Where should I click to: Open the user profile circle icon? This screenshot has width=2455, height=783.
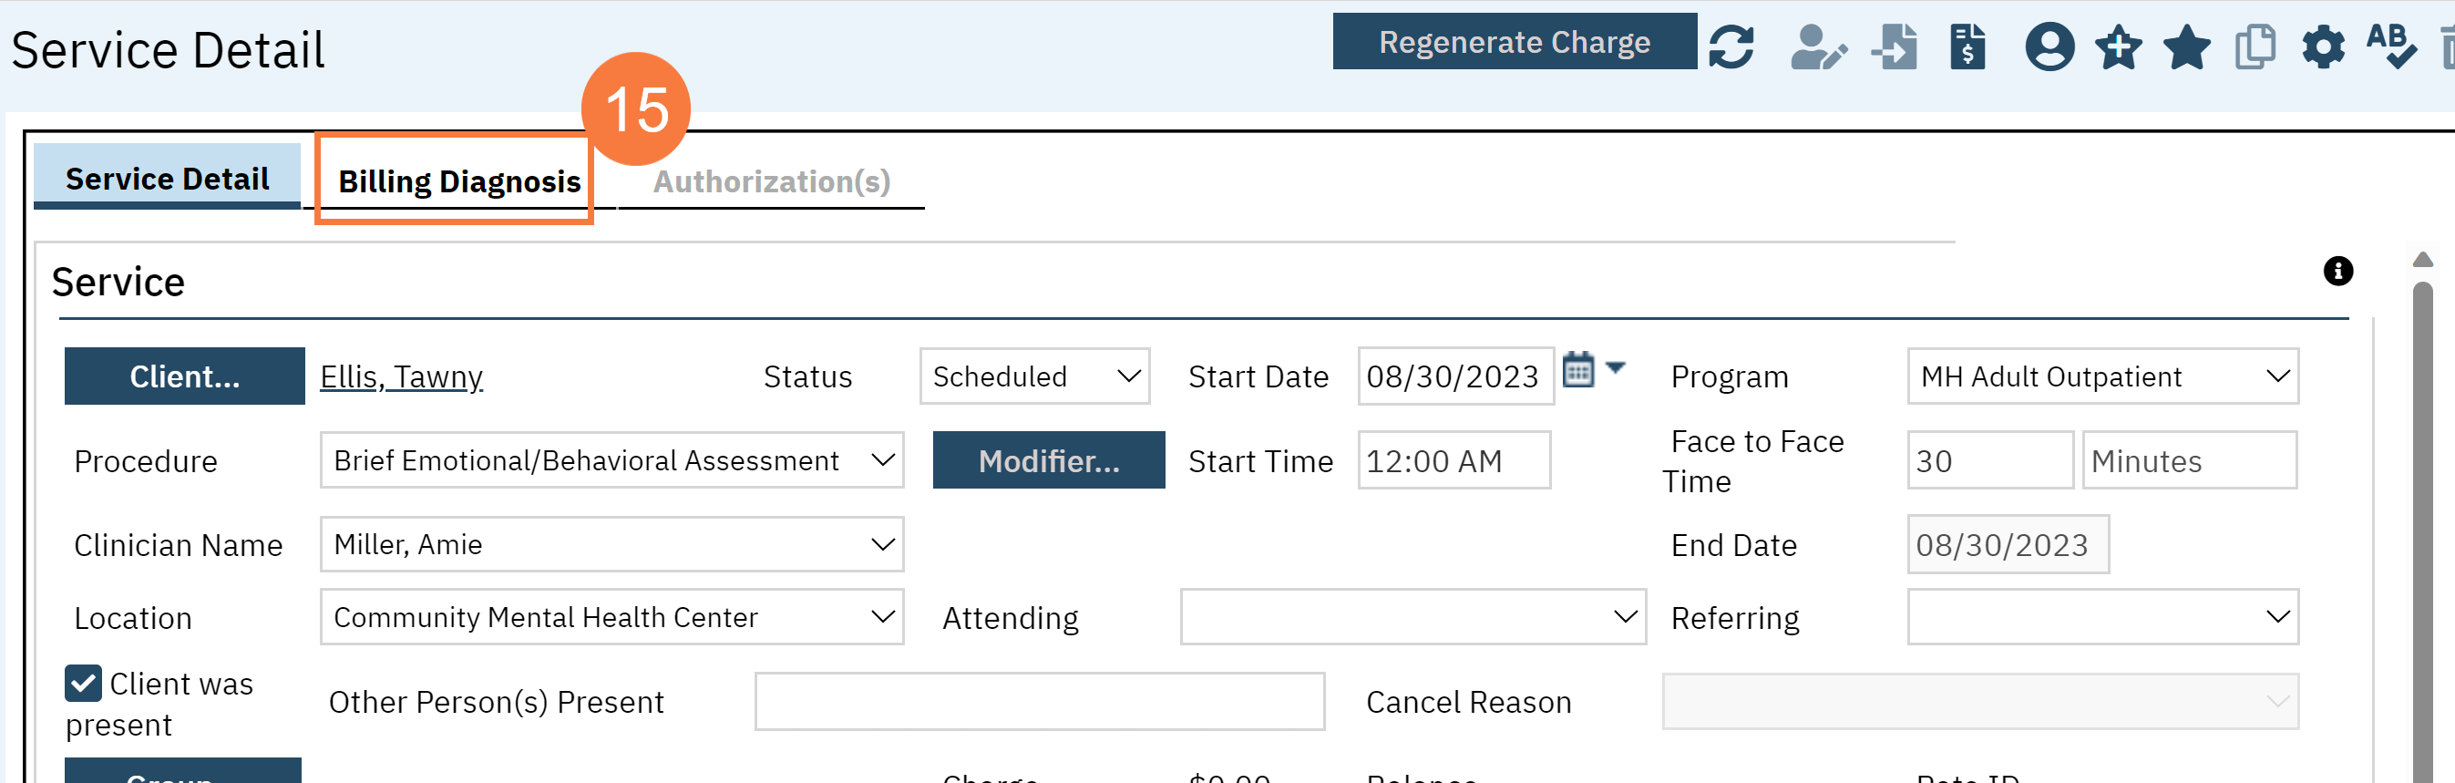[2049, 46]
